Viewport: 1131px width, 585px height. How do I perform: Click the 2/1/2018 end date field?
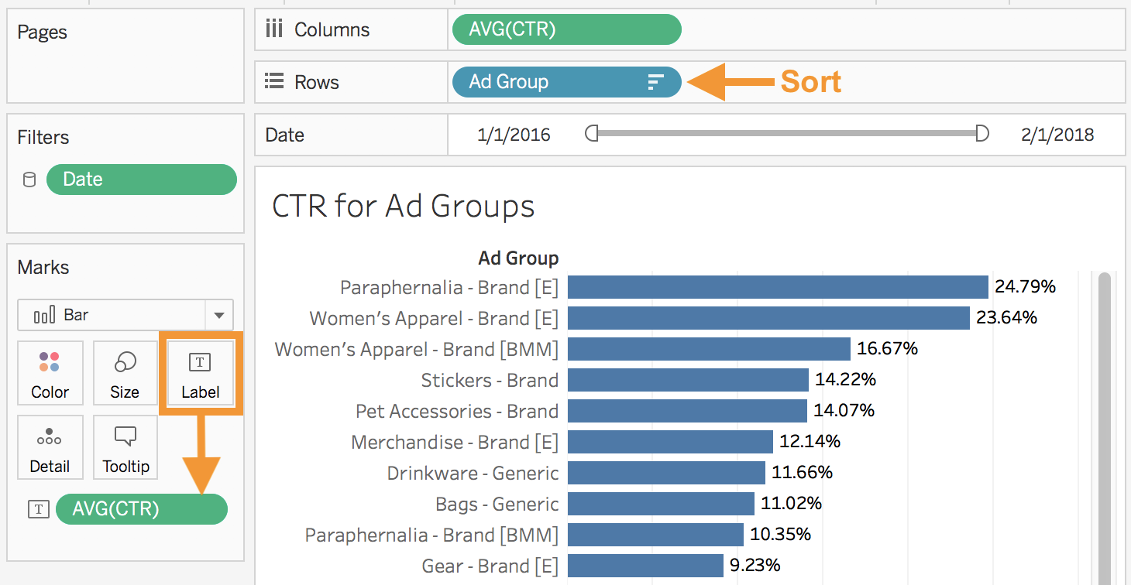pyautogui.click(x=1057, y=135)
